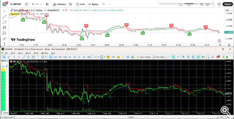Expand the MetaTrader objects list dropdown arrow
This screenshot has height=119, width=234.
coord(45,57)
